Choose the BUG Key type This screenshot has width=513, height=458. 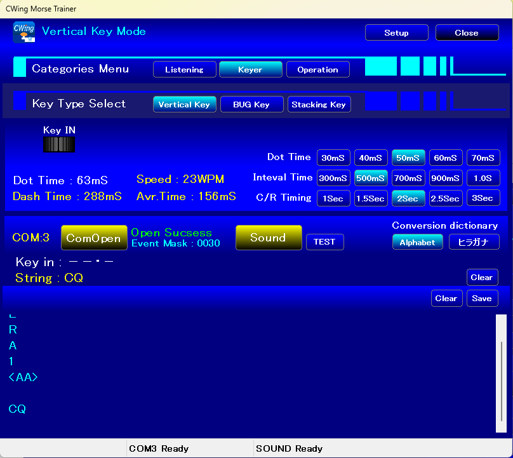click(x=251, y=104)
